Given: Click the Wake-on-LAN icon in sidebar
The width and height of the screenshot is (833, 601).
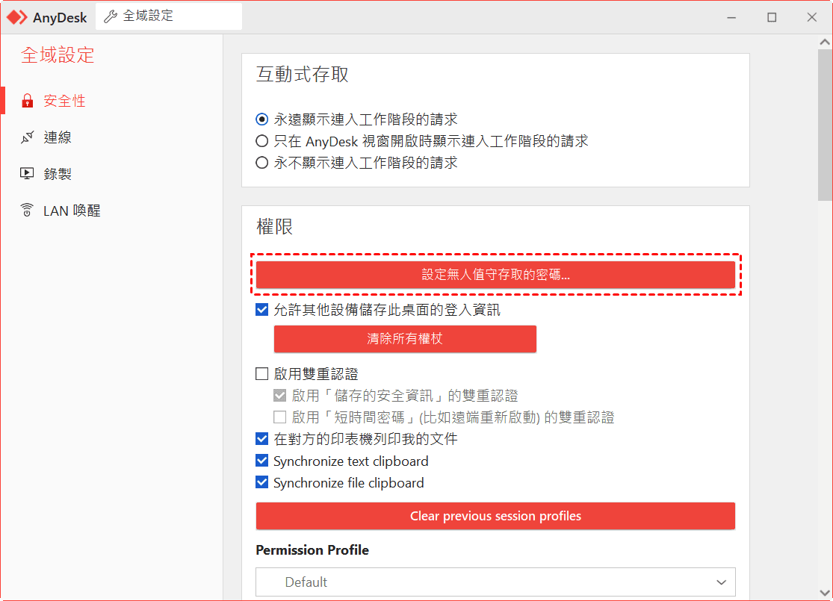Looking at the screenshot, I should (28, 211).
